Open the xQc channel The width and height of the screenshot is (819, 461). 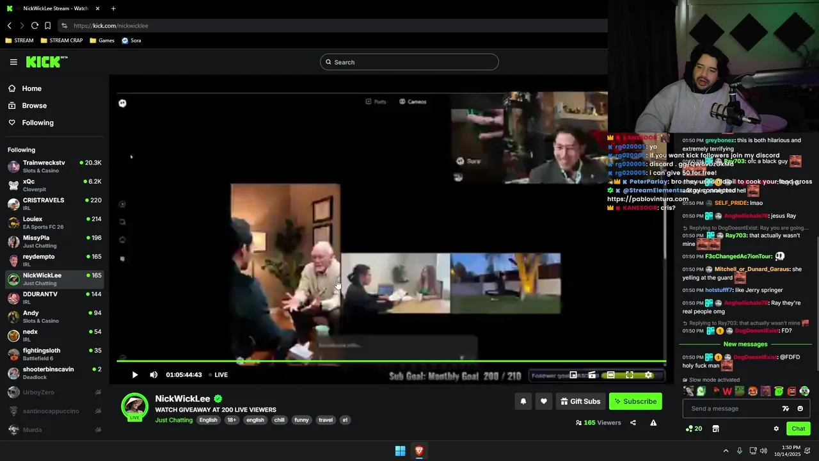pyautogui.click(x=54, y=185)
